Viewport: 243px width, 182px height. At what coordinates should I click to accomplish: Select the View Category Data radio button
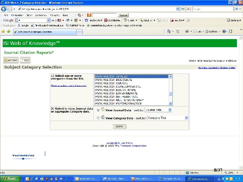coord(98,118)
